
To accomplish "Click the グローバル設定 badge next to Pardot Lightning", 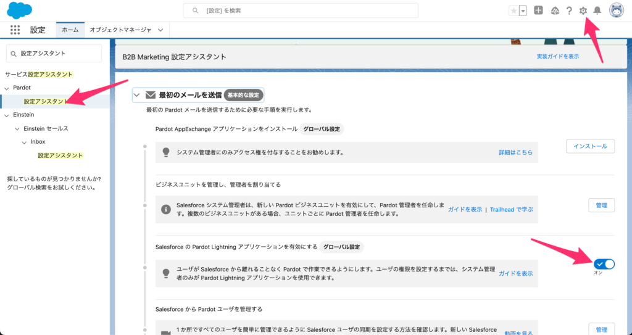I will (x=341, y=247).
